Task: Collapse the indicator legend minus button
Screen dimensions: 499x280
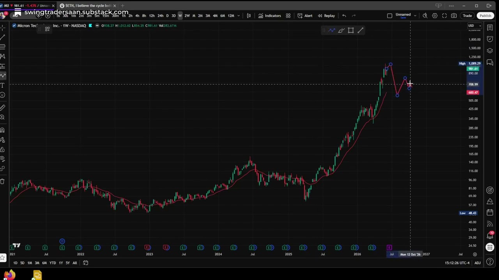Action: click(x=97, y=26)
